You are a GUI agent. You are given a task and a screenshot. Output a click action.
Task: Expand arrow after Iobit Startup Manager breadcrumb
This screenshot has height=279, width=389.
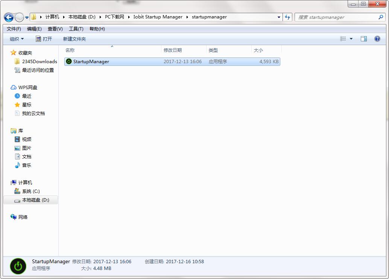point(187,17)
